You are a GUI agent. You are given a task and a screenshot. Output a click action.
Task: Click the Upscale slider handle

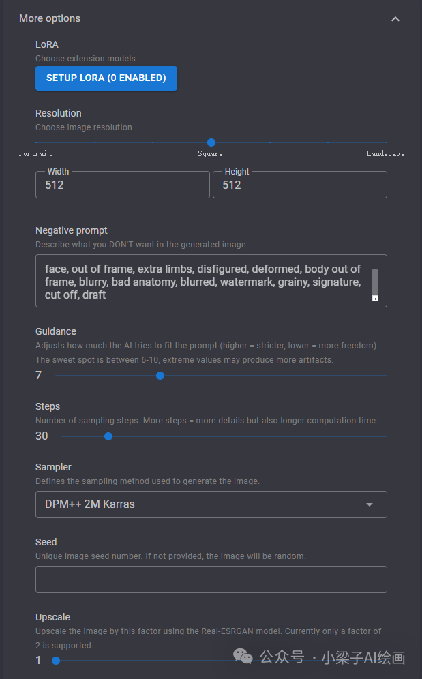pos(56,661)
